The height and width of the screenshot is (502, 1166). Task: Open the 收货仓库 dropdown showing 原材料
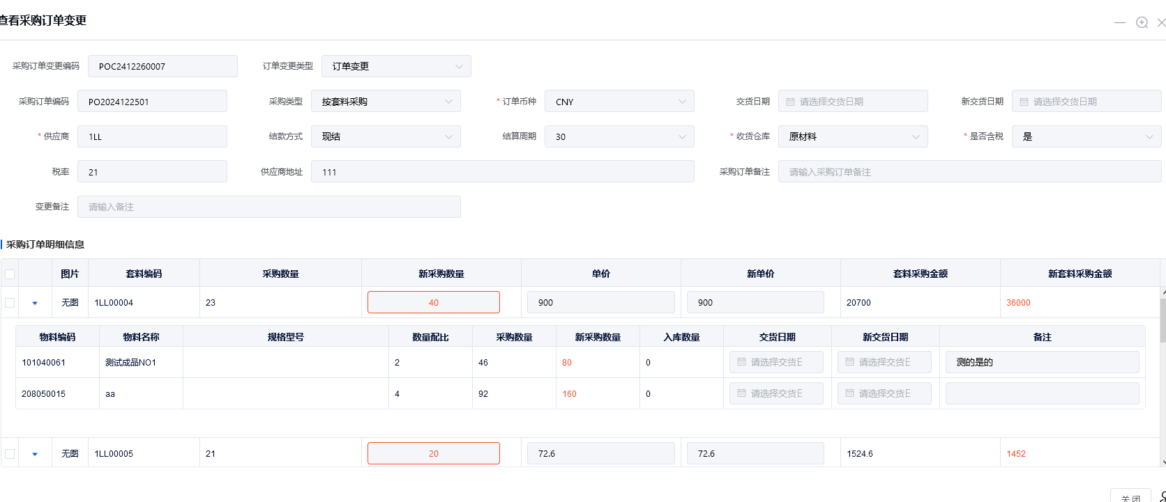(853, 136)
